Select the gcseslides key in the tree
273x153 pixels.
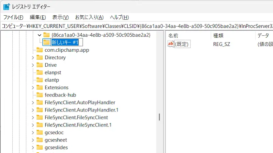click(x=56, y=147)
